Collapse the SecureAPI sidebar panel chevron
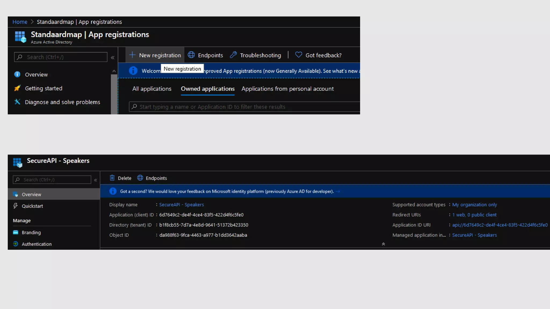 pyautogui.click(x=96, y=180)
